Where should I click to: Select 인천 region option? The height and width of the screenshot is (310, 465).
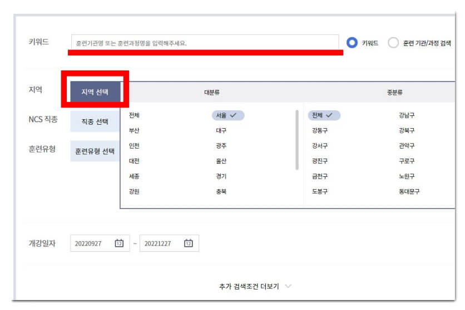coord(134,146)
